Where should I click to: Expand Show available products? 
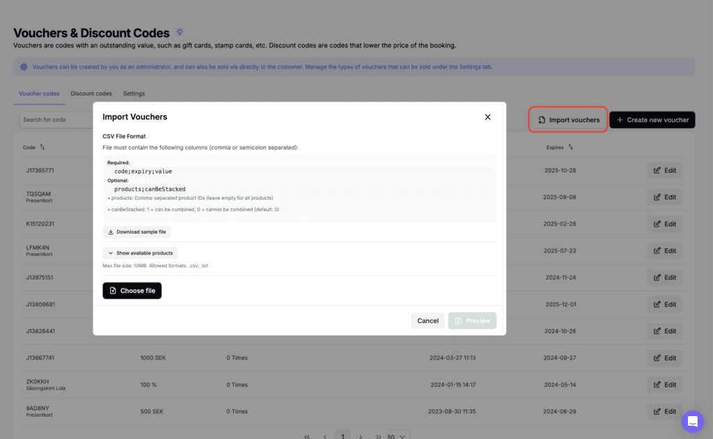tap(140, 253)
